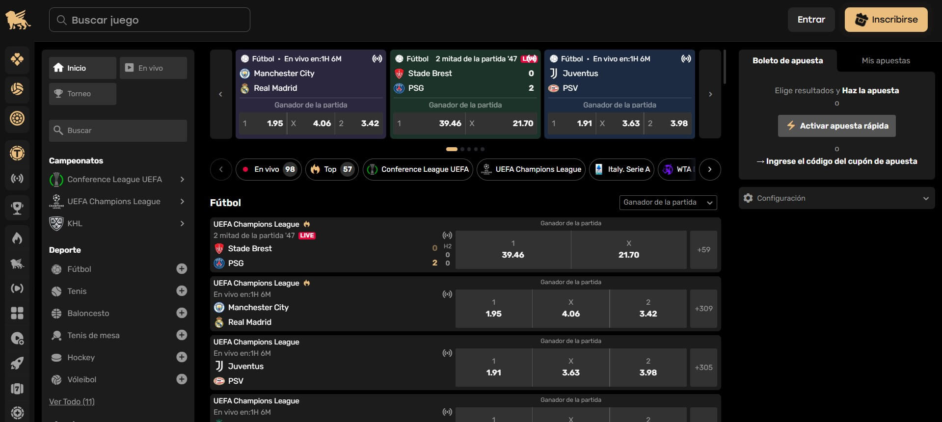Click the live stream icon on Manchester City card

coord(377,59)
